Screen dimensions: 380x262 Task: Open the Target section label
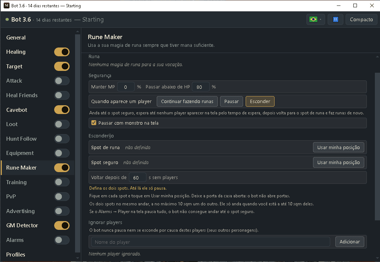[x=14, y=66]
